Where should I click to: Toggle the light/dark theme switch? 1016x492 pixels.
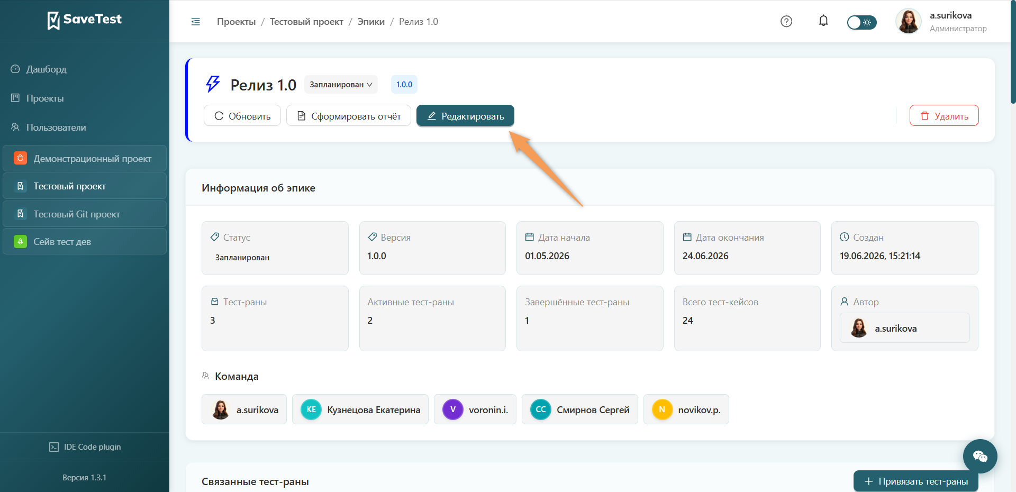861,22
